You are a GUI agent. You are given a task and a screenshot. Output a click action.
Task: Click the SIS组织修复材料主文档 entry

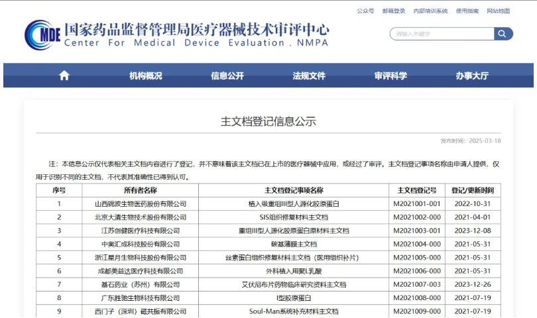pyautogui.click(x=294, y=217)
